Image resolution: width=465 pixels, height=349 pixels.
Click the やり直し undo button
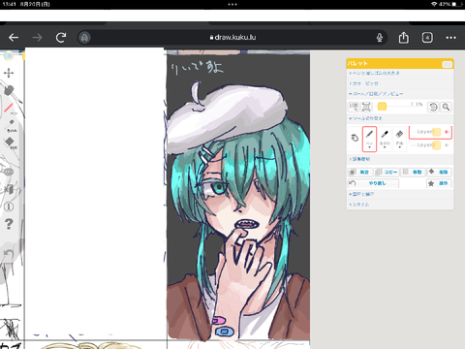(373, 183)
